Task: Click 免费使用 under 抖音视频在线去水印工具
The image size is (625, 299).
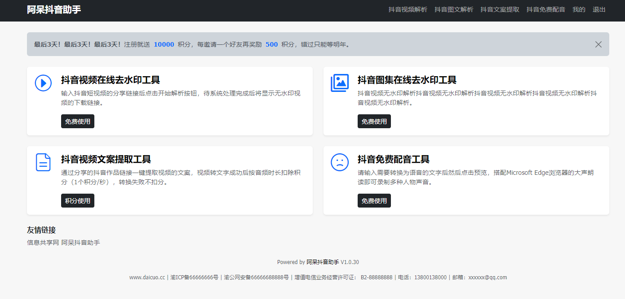Action: pyautogui.click(x=78, y=121)
